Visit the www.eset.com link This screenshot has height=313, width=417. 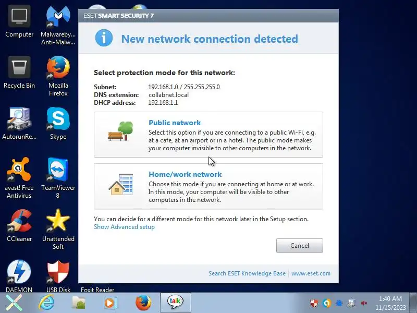(x=311, y=273)
